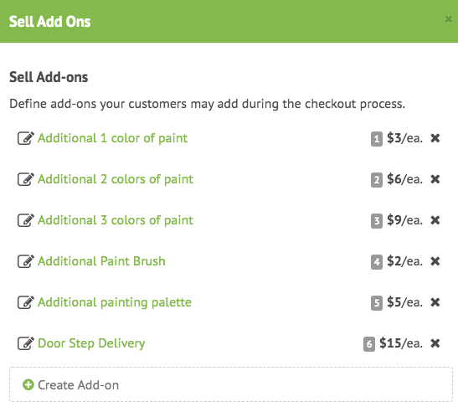Click the order badge number 6
Image resolution: width=458 pixels, height=412 pixels.
pos(369,344)
